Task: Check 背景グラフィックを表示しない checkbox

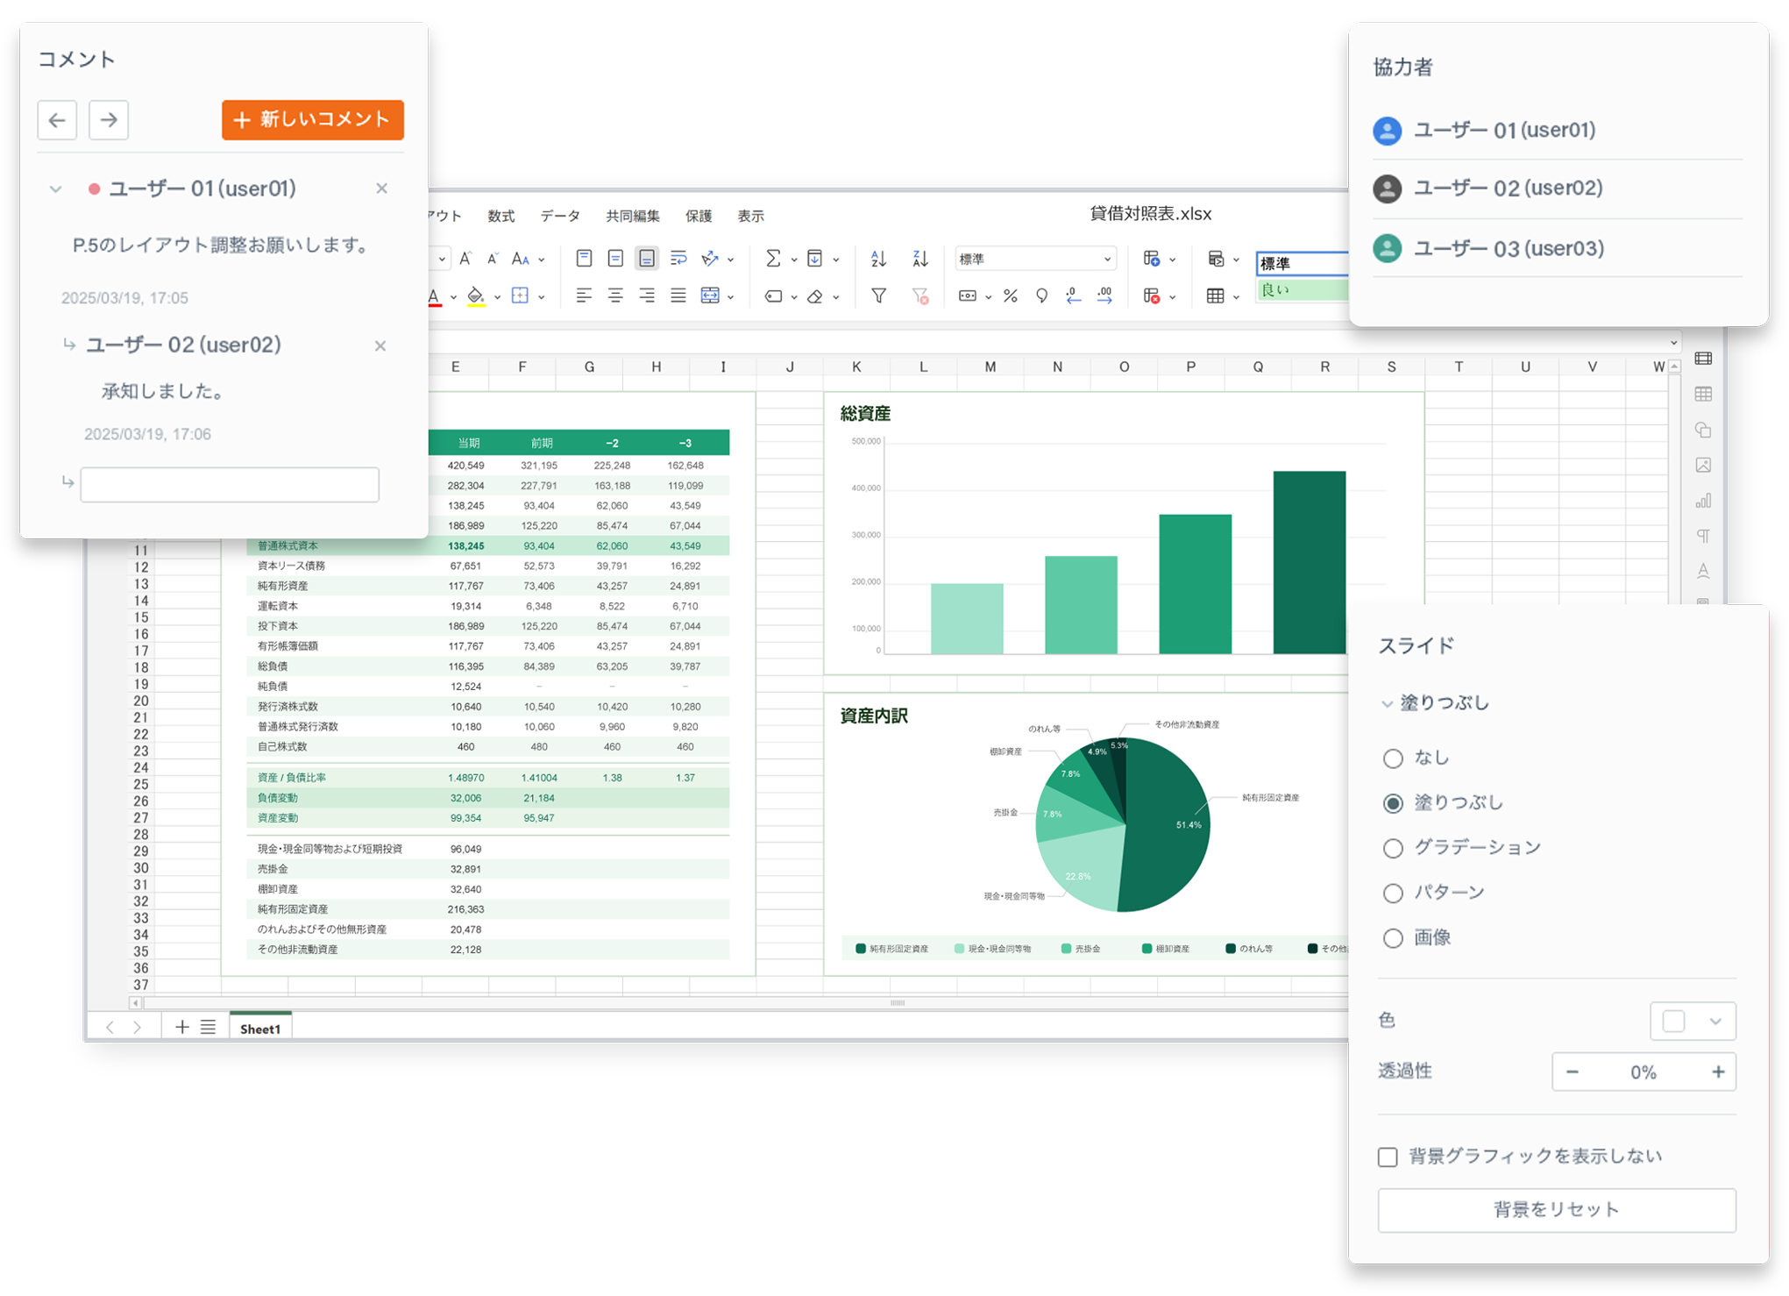Action: point(1388,1157)
